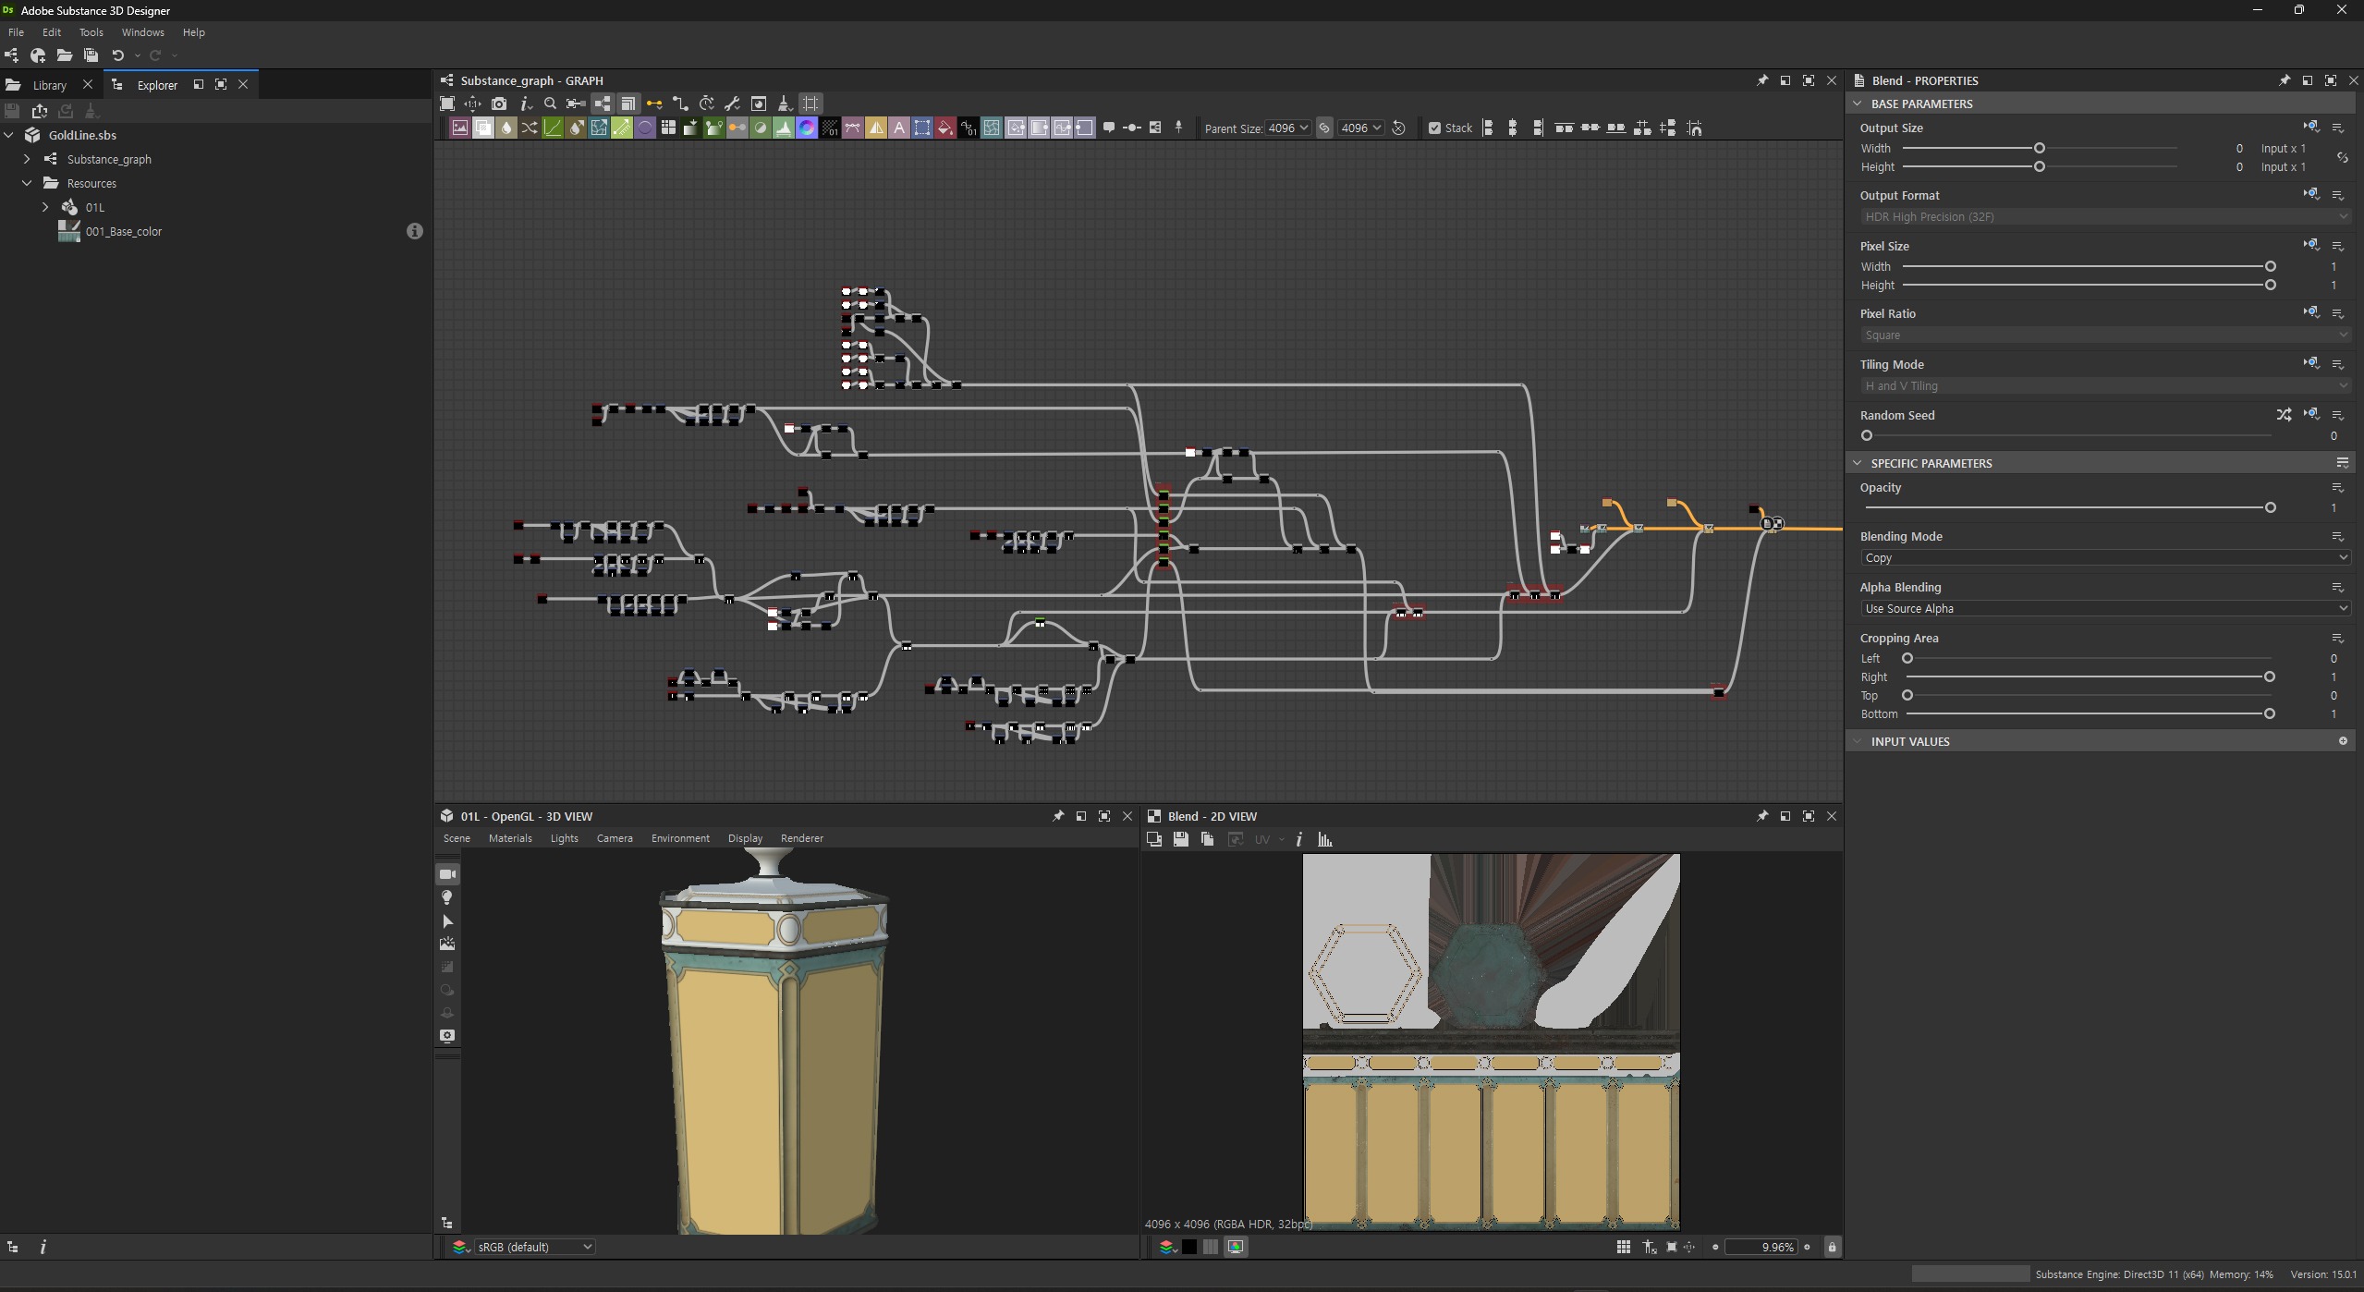Collapse the SPECIFIC PARAMETERS section

pos(1858,463)
